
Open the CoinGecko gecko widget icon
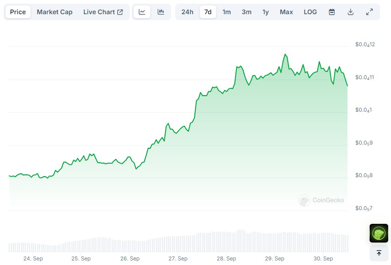coord(379,233)
